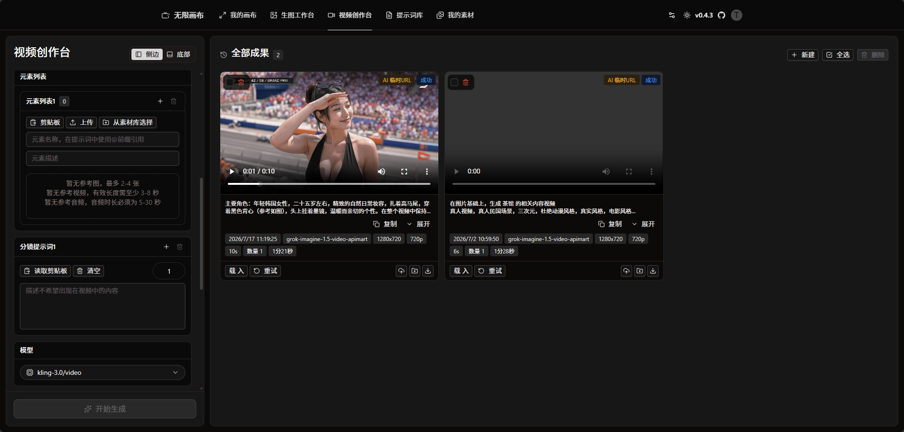
Task: Delete the first video result with the red trash icon
Action: tap(241, 82)
